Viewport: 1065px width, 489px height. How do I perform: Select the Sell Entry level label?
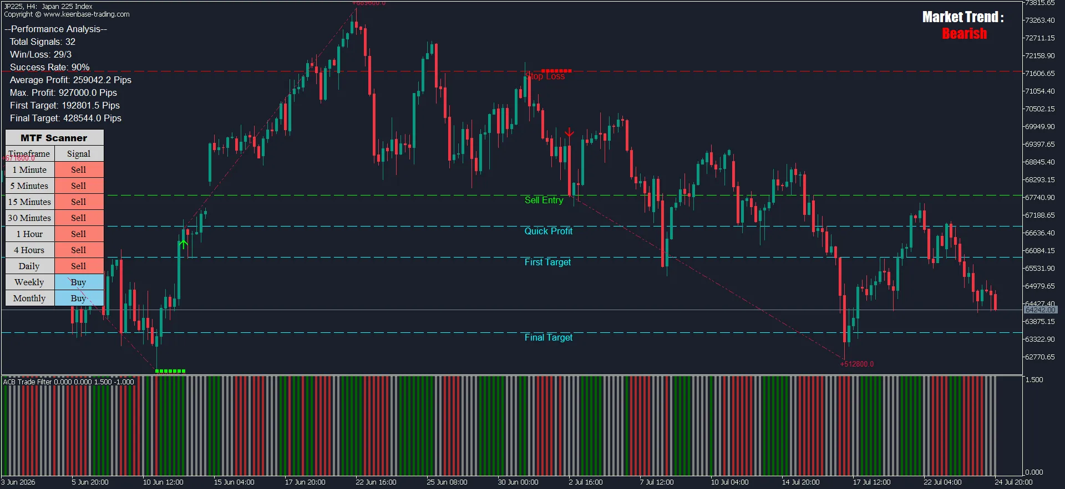(544, 200)
